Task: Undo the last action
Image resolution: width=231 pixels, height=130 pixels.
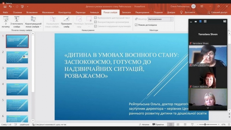Action: click(10, 6)
